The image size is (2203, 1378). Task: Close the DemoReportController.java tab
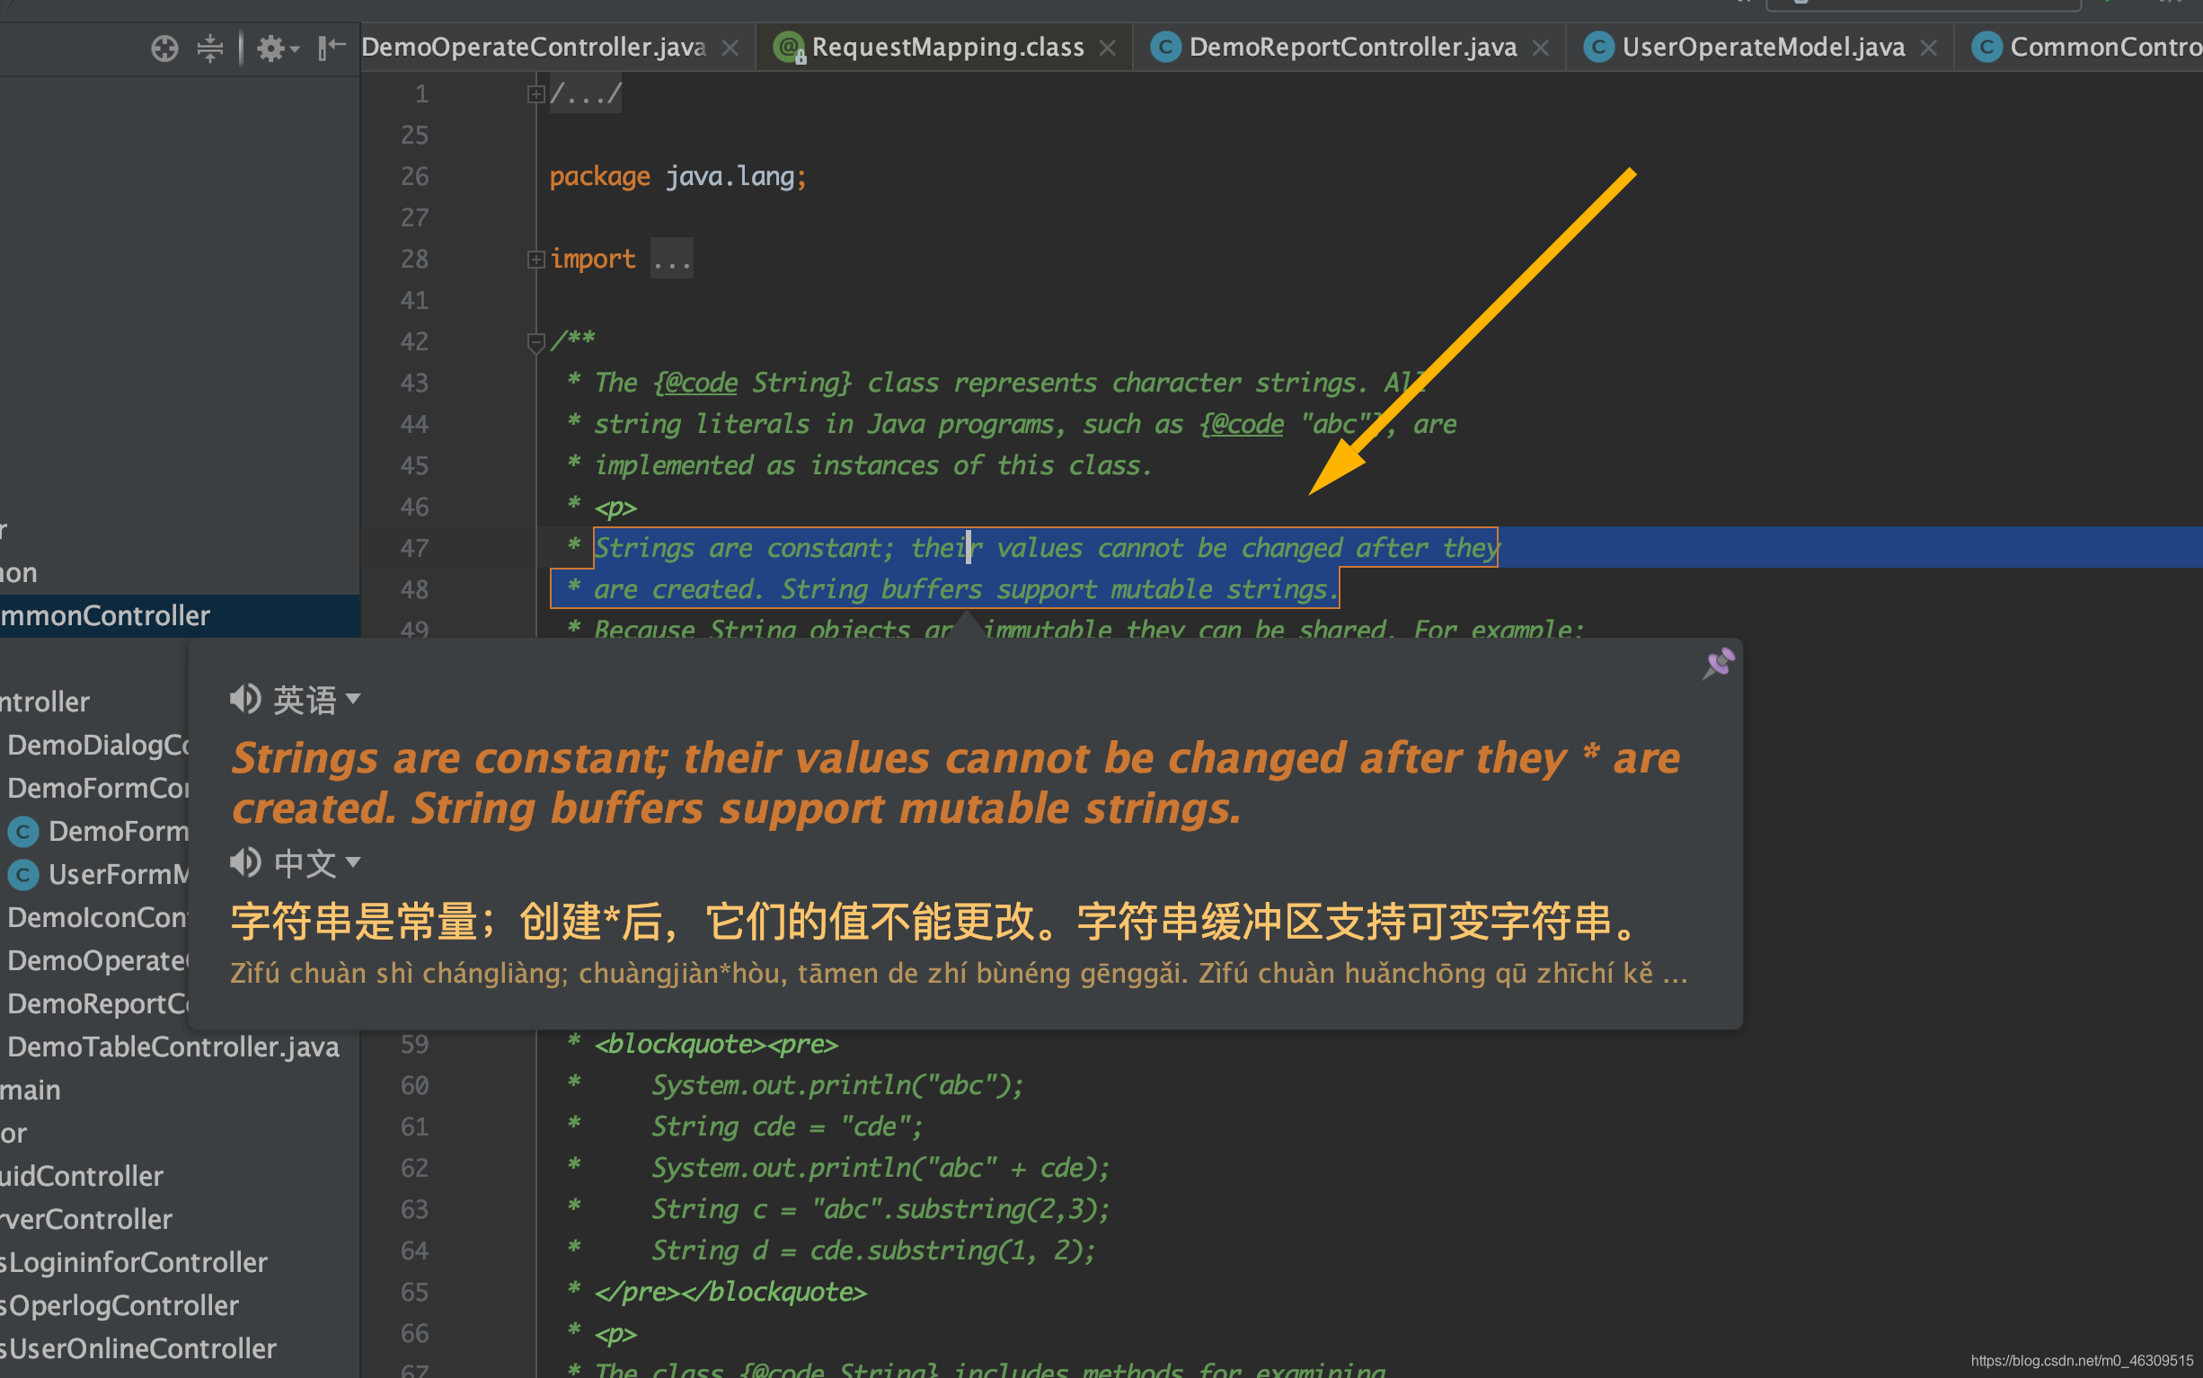point(1540,48)
